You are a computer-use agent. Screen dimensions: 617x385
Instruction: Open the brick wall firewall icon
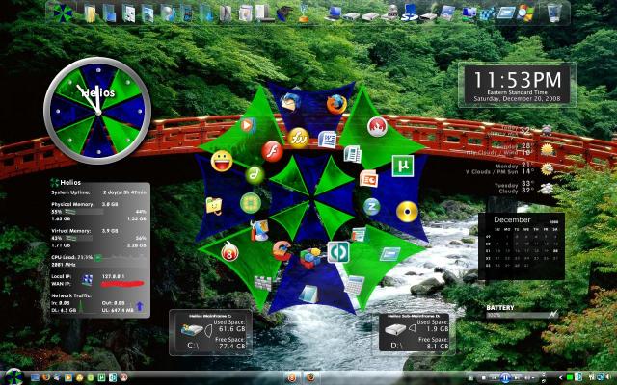coord(263,283)
